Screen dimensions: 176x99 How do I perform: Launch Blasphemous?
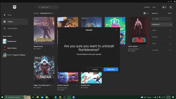tap(37, 49)
